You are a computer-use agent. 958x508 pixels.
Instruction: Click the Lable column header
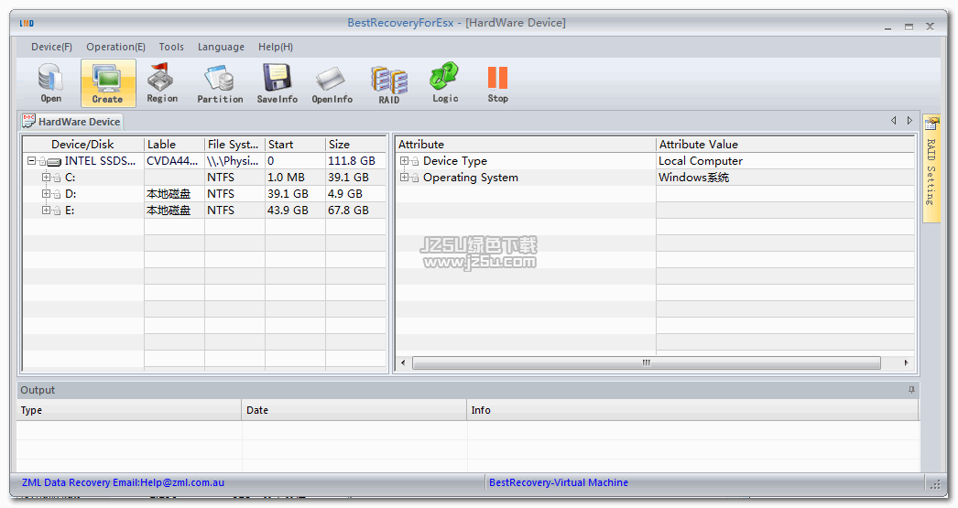(174, 144)
